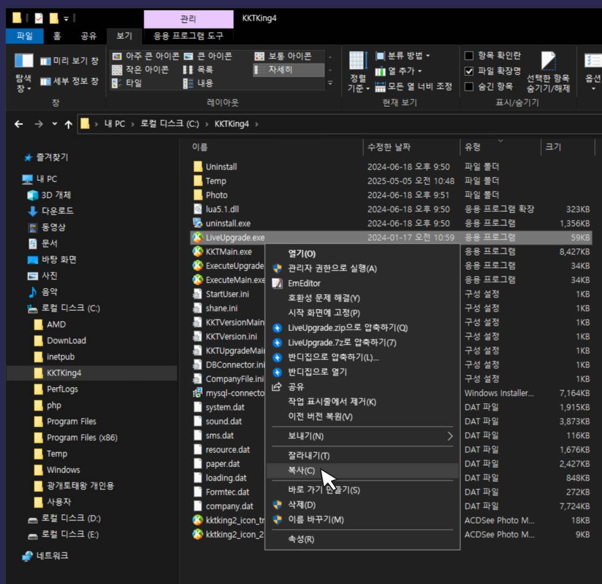
Task: Toggle hidden items (숨긴 항목) checkbox
Action: [469, 86]
